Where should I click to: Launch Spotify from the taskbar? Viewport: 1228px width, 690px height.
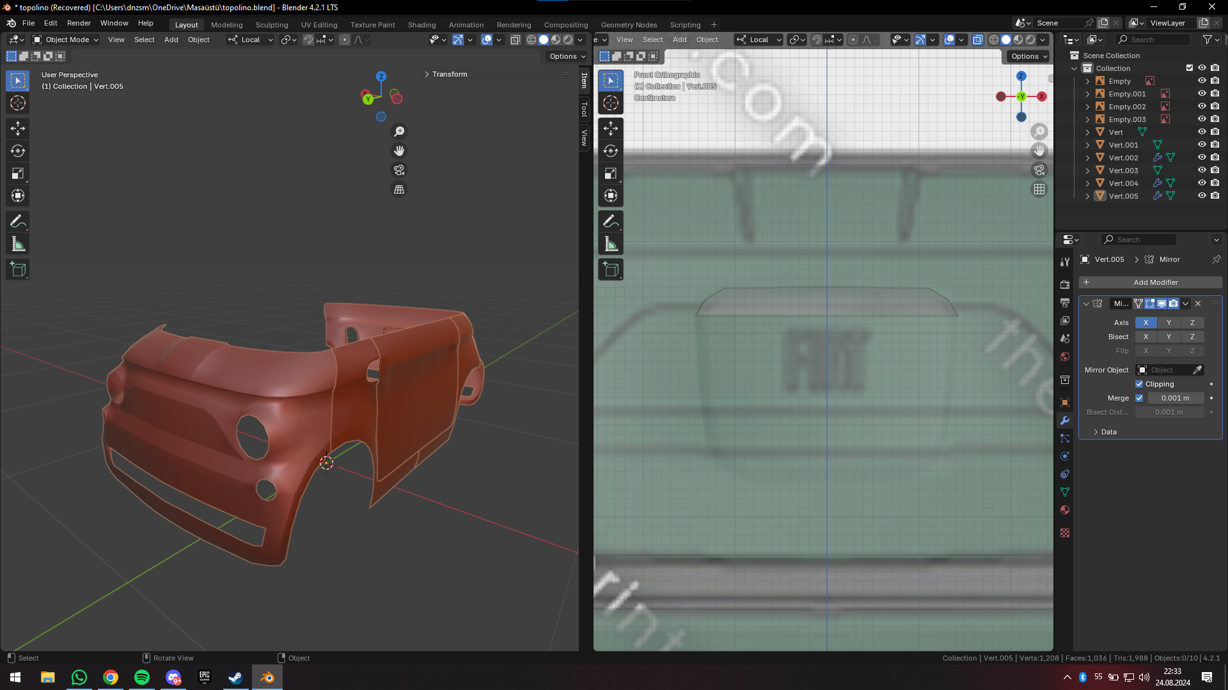pyautogui.click(x=142, y=677)
